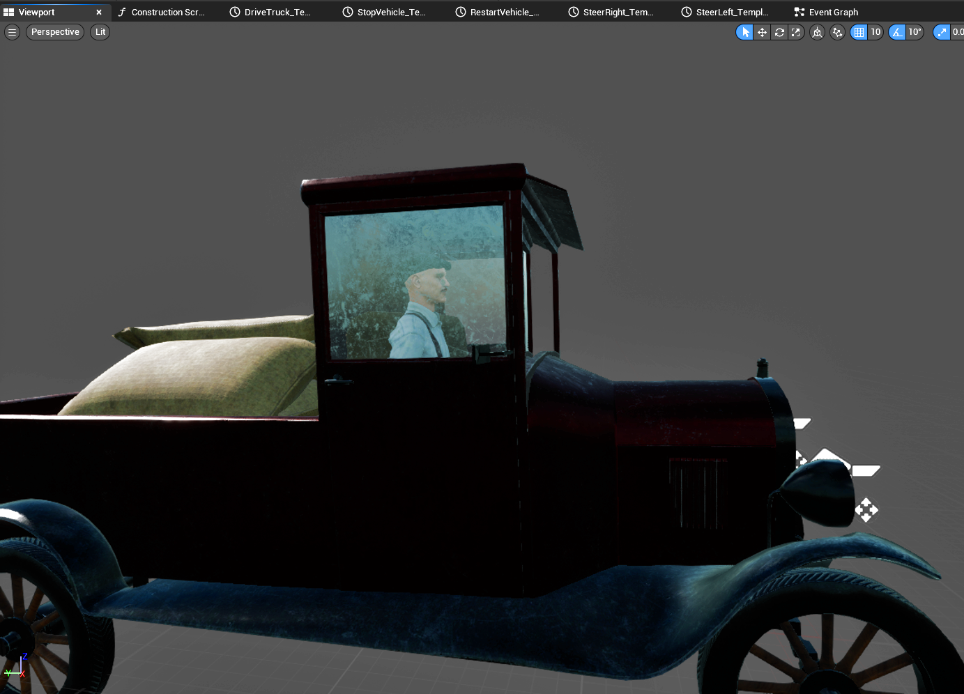Screen dimensions: 964x694
Task: Close the Viewport tab
Action: (99, 12)
